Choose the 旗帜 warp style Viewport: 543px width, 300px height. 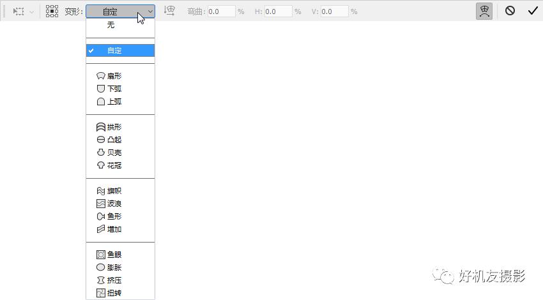[x=120, y=191]
